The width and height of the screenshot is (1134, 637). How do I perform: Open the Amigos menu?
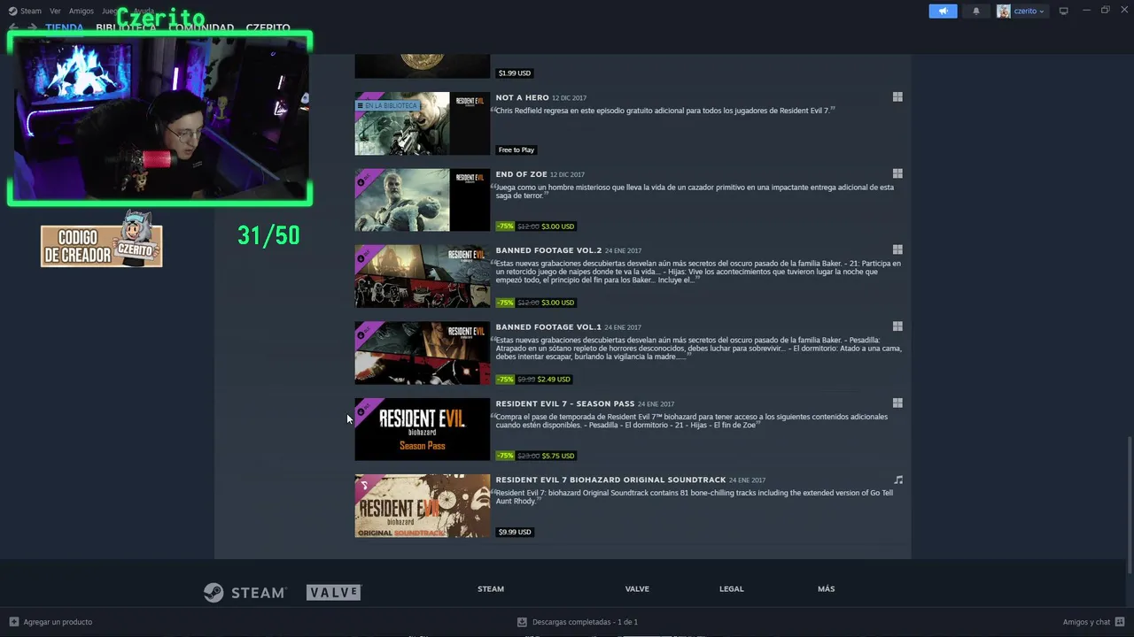tap(82, 11)
